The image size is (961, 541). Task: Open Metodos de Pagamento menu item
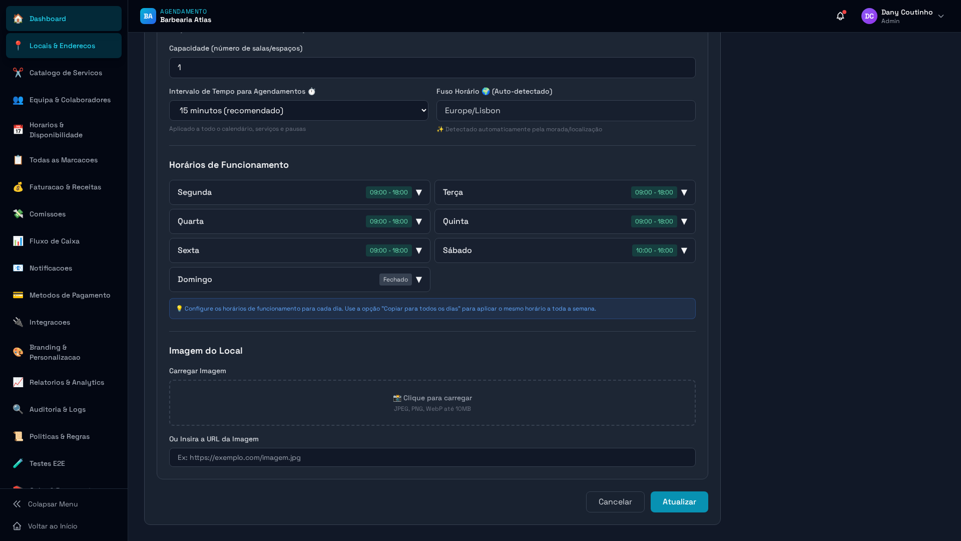70,295
